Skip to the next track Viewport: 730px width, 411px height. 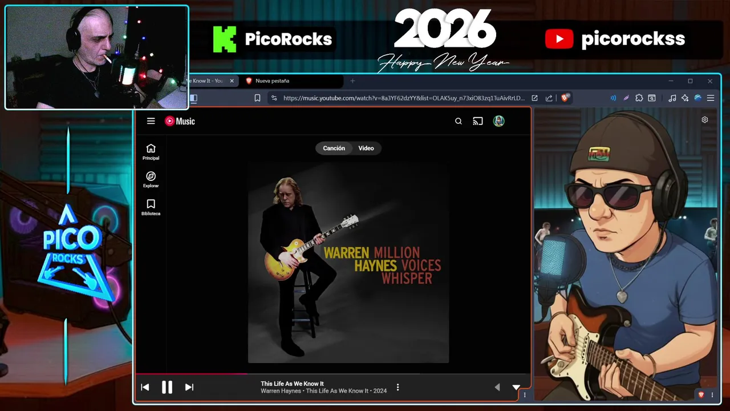(x=189, y=387)
